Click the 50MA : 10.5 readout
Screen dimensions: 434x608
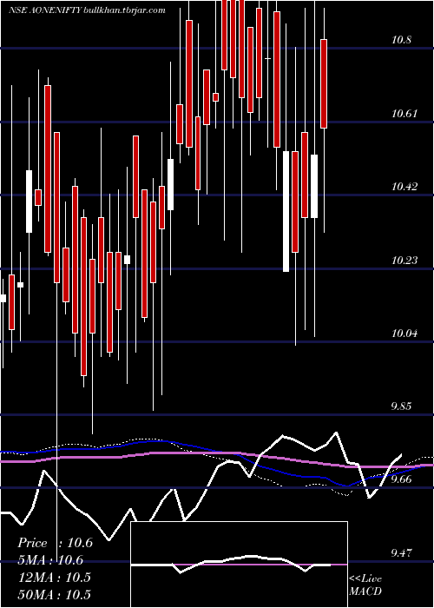pyautogui.click(x=54, y=594)
